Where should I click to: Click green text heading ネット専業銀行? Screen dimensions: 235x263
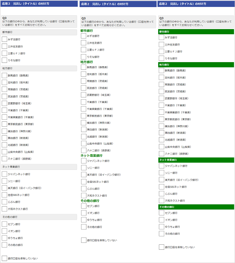click(91, 156)
